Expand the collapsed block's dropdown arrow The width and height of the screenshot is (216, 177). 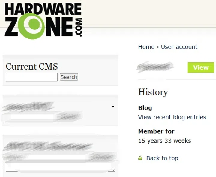(113, 106)
